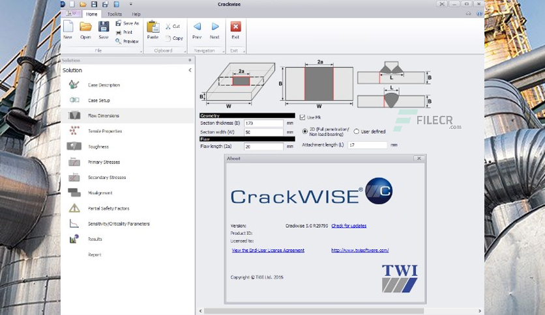Advance with the Next arrow icon
This screenshot has width=545, height=315.
[x=215, y=27]
